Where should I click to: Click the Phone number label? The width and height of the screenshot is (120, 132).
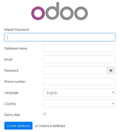pos(15,82)
